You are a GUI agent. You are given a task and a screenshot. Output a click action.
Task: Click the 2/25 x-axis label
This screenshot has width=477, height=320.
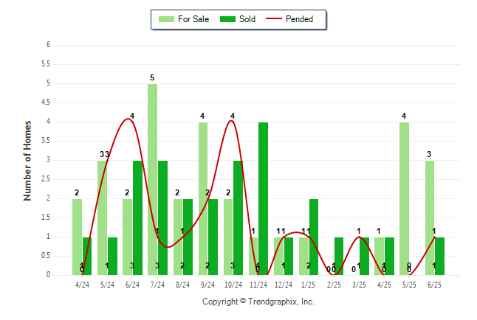pos(334,285)
